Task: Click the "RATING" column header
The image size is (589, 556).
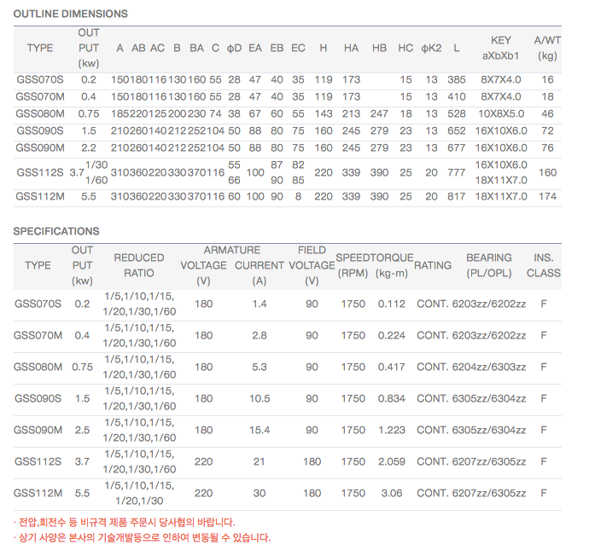Action: coord(433,265)
